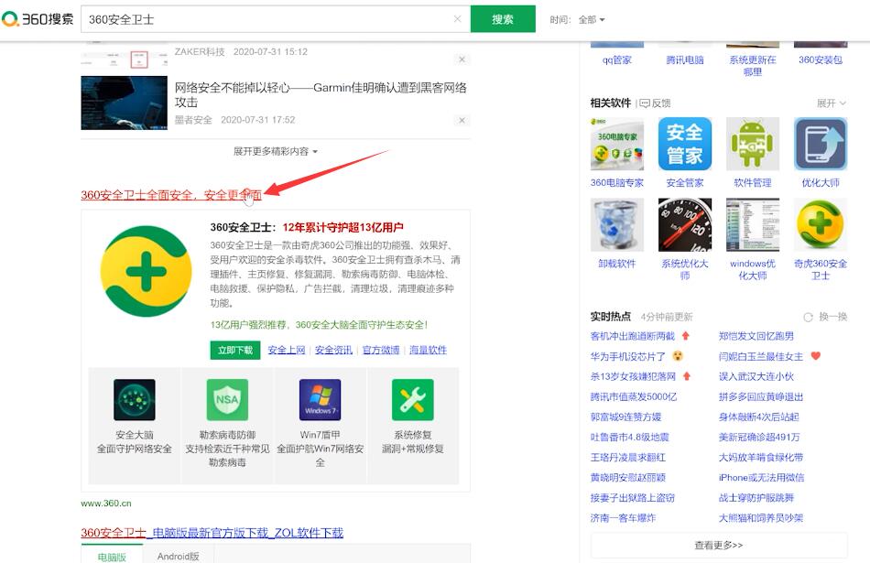The height and width of the screenshot is (563, 870).
Task: Switch to the 电脑版 tab
Action: click(x=112, y=556)
